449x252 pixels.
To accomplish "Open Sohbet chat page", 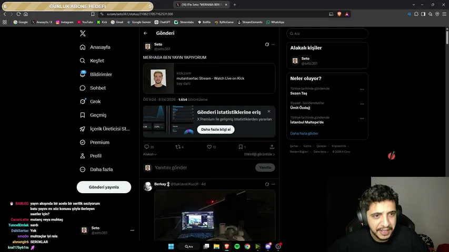I will 93,88.
